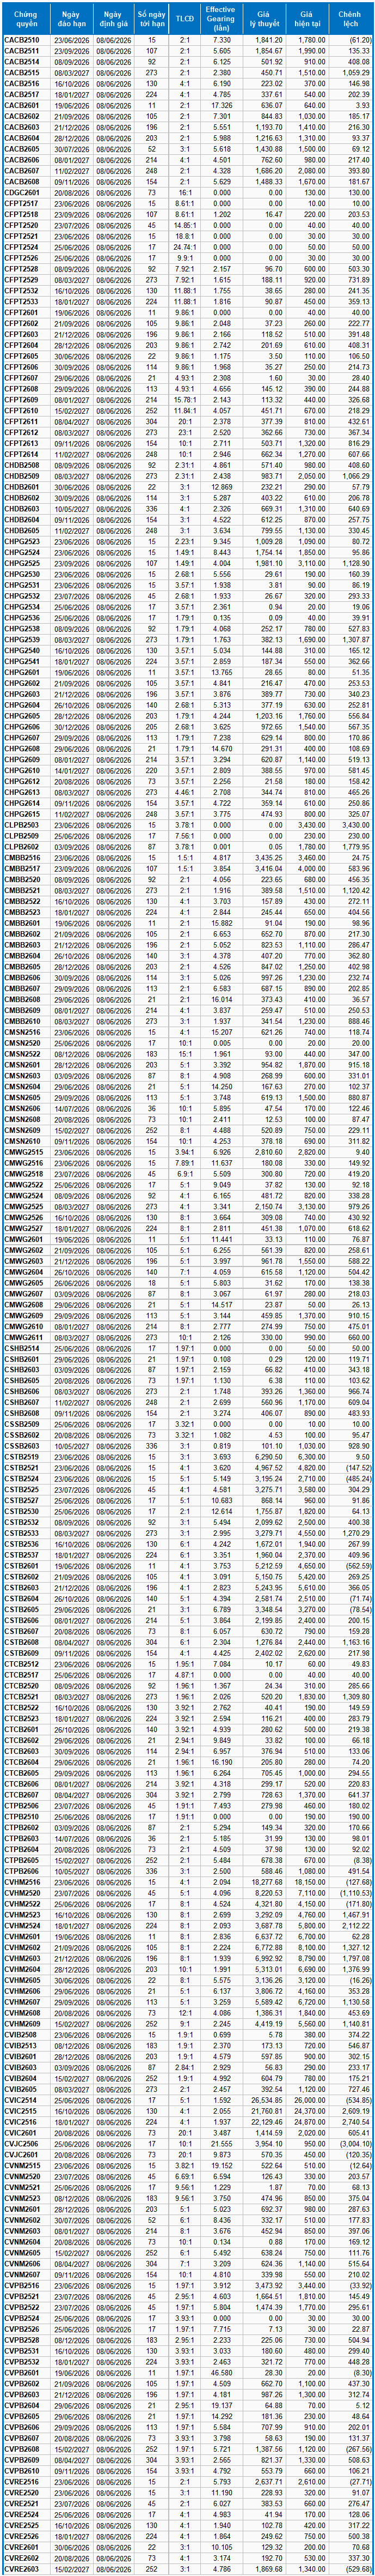Click the 'Chứng quyền' column header
The image size is (375, 2576).
26,17
